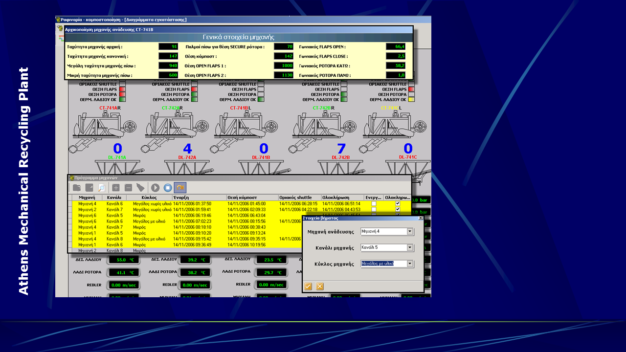Click the open folder icon in program toolbar
Screen dimensions: 626x352
77,188
